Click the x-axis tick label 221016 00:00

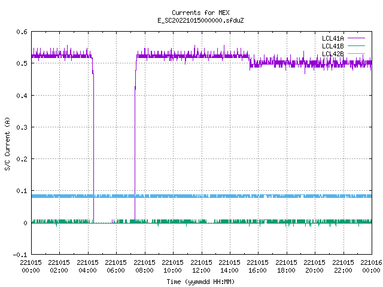[x=371, y=267]
